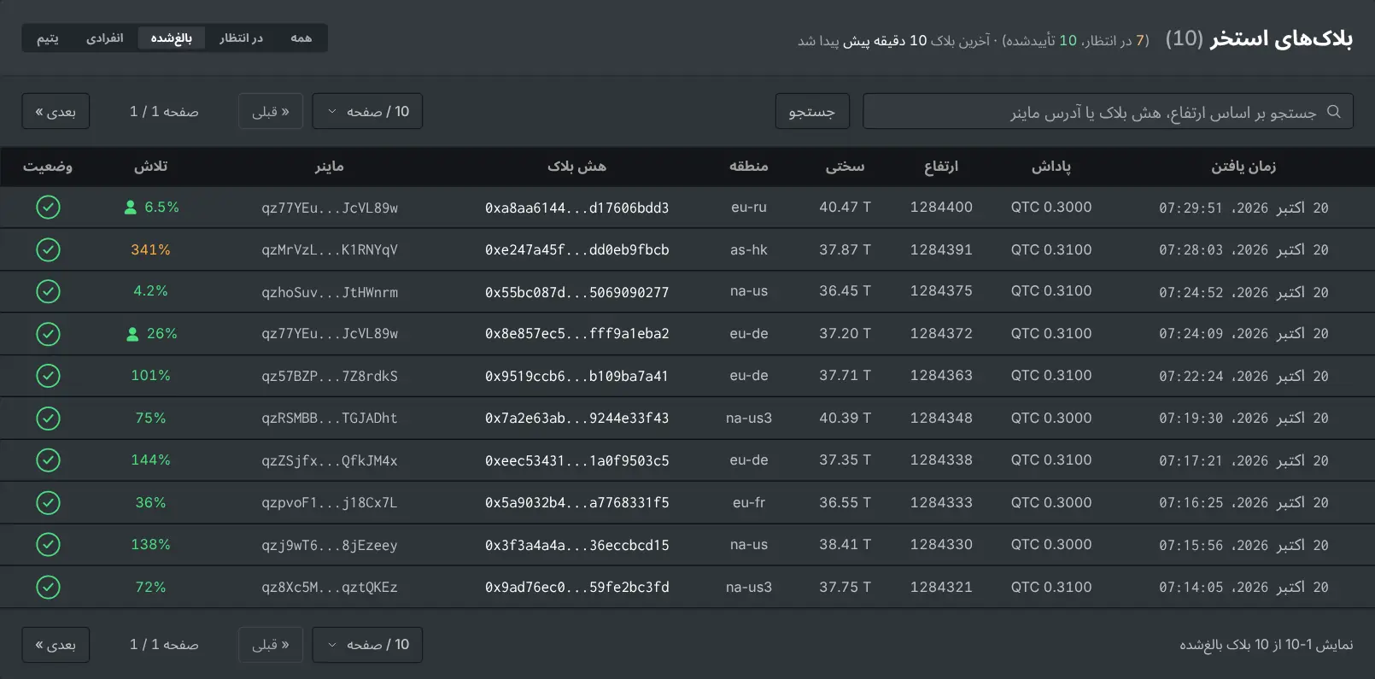Show orphan blocks with یتیم tab
This screenshot has height=679, width=1375.
pos(48,38)
